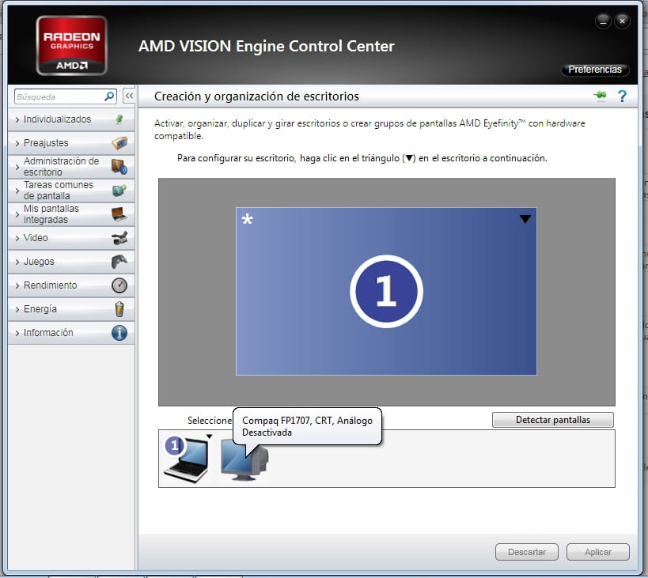Viewport: 648px width, 578px height.
Task: Click the Aplicar button
Action: (597, 552)
